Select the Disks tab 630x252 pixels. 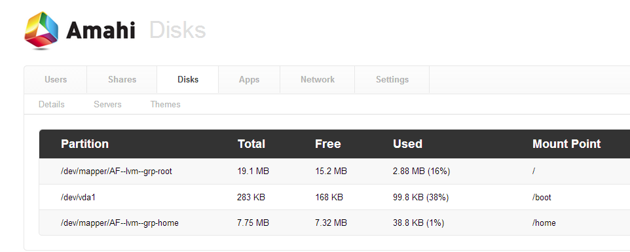[x=188, y=79]
